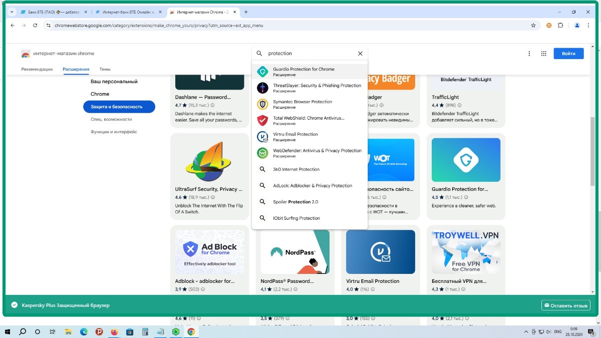Reload the page
Screen dimensions: 601x338
pyautogui.click(x=35, y=25)
